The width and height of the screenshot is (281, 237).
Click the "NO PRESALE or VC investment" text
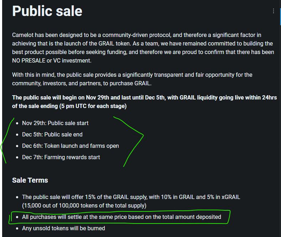point(51,60)
